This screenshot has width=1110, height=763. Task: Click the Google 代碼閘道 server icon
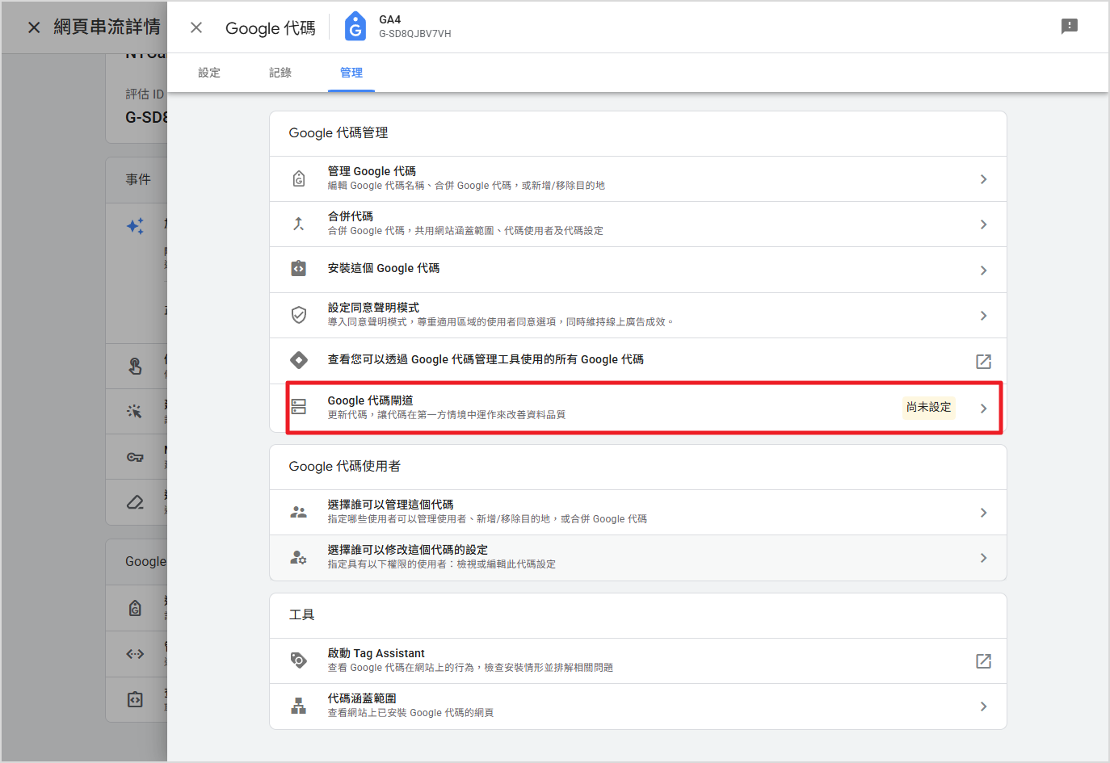pos(299,406)
